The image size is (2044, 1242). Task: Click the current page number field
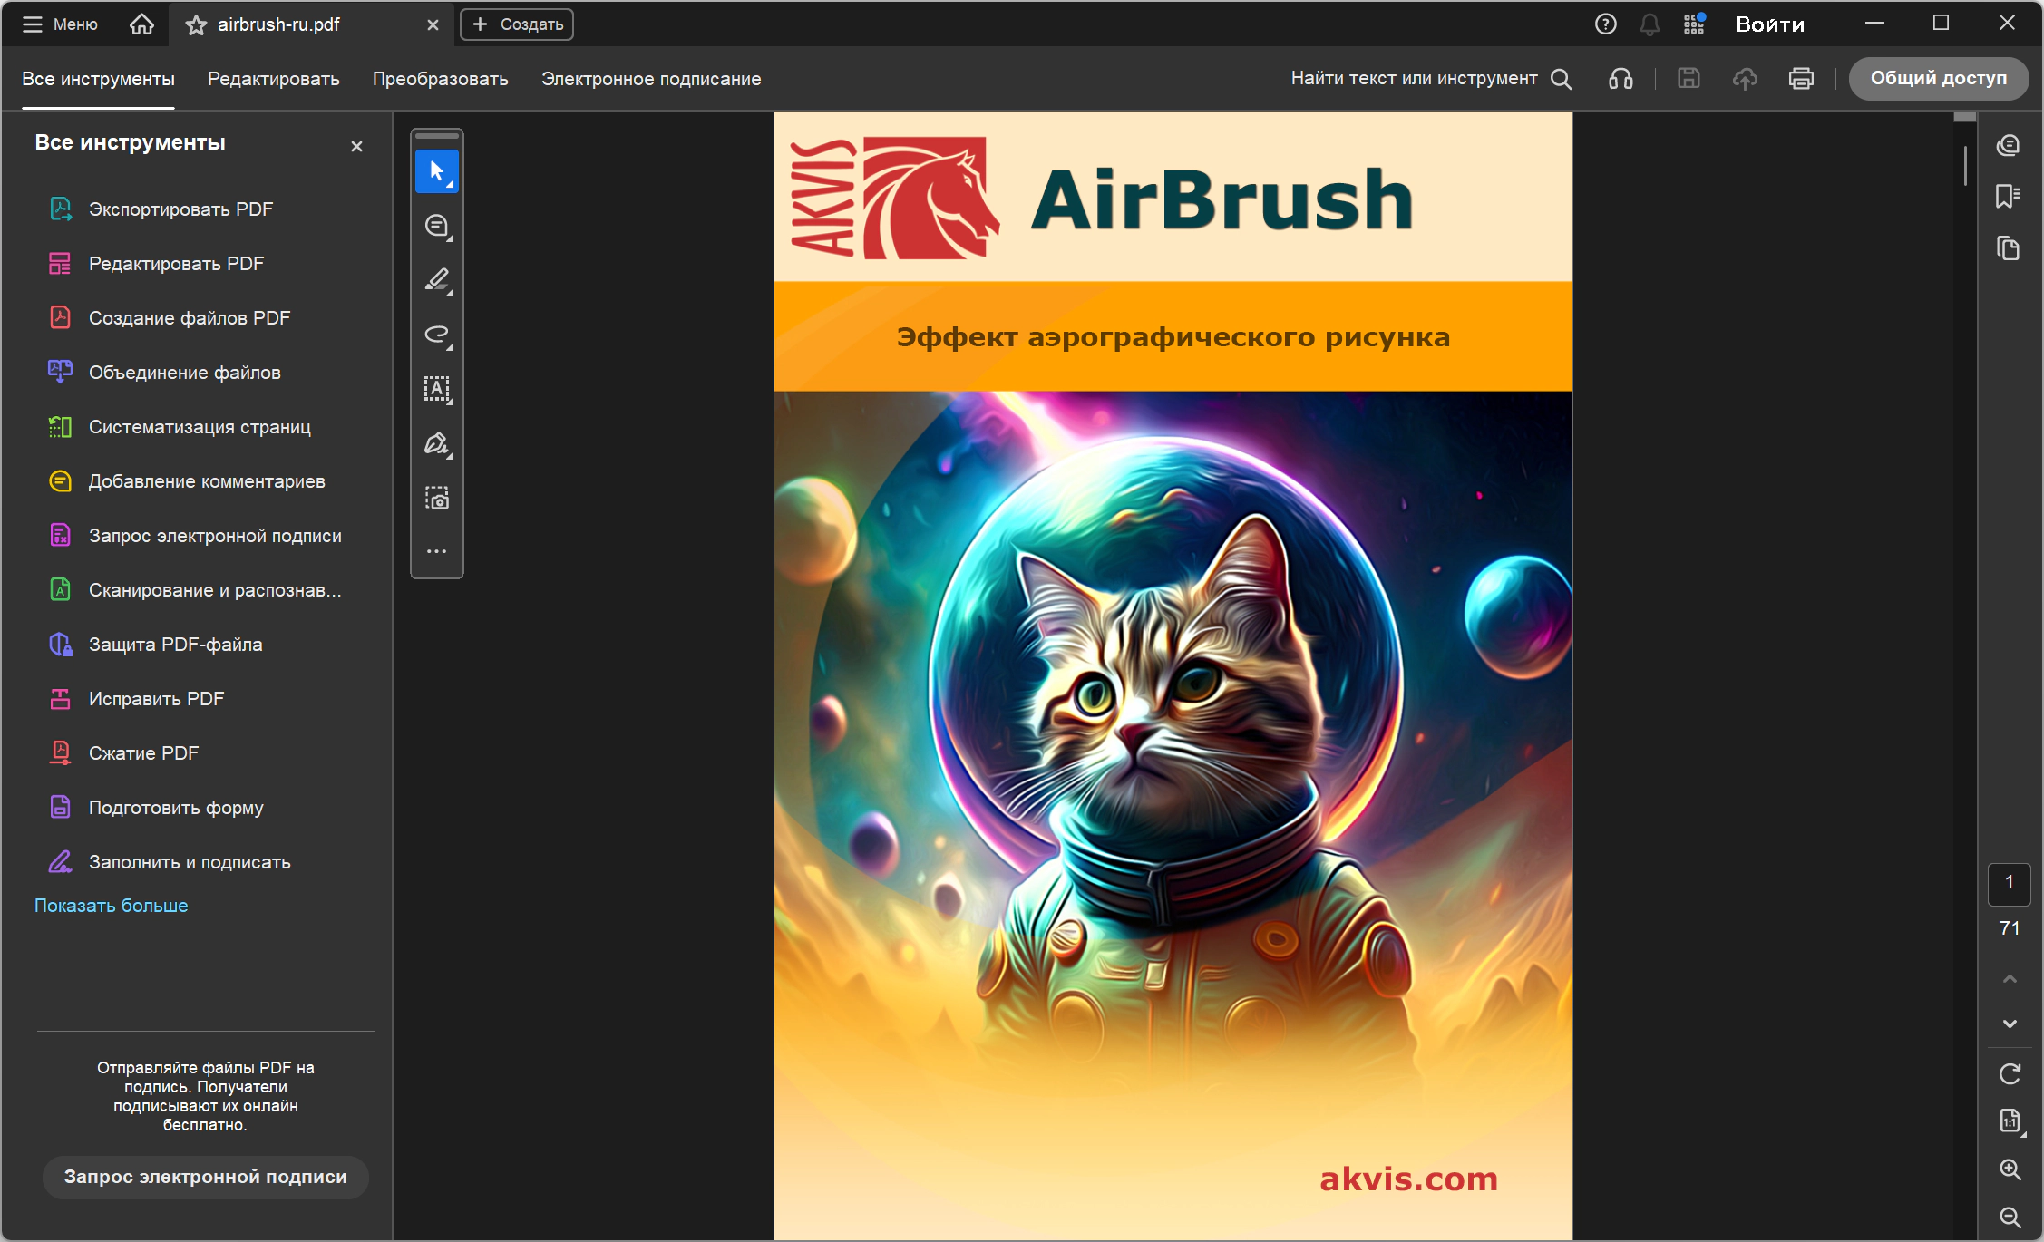point(2010,884)
